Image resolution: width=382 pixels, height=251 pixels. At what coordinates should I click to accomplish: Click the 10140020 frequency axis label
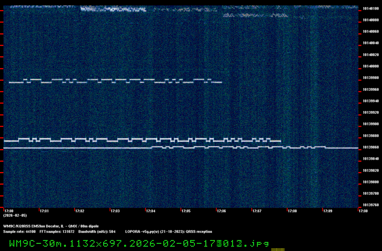coord(371,55)
